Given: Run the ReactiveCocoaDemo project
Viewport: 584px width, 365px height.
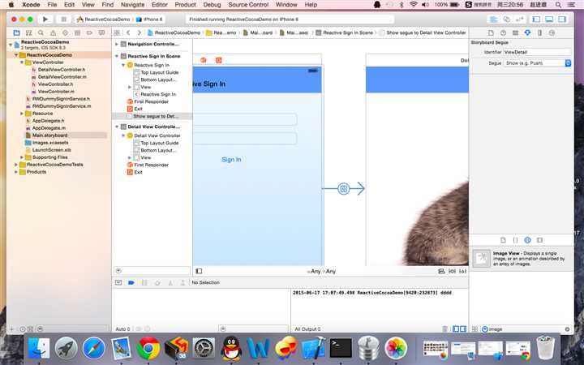Looking at the screenshot, I should (x=45, y=19).
